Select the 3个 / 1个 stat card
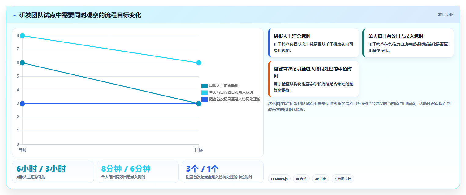This screenshot has height=195, width=466. 223,172
